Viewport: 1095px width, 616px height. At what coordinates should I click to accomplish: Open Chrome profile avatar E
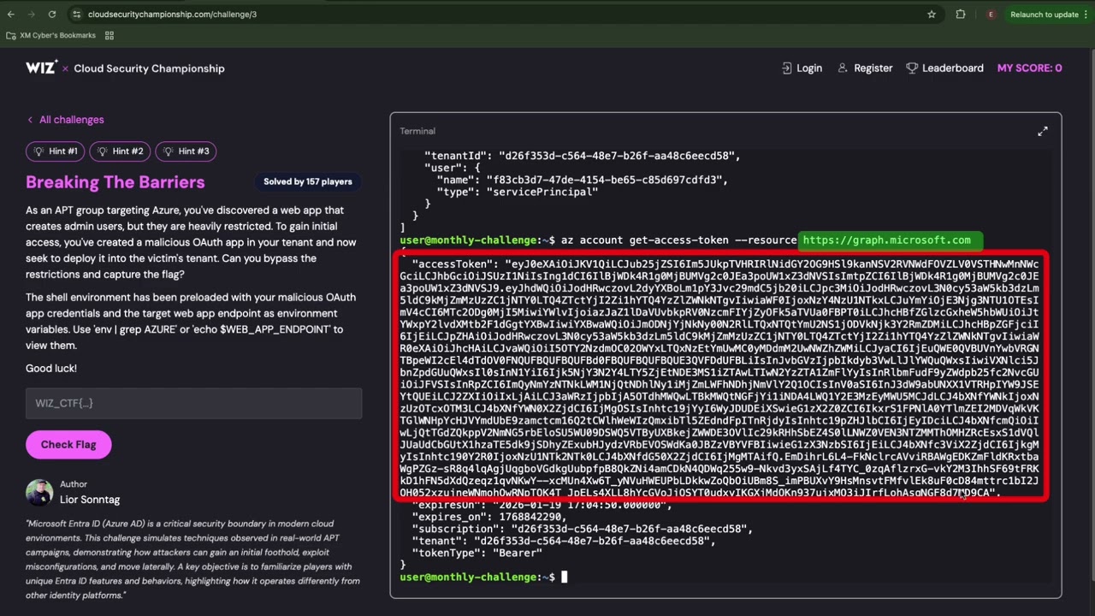click(991, 15)
